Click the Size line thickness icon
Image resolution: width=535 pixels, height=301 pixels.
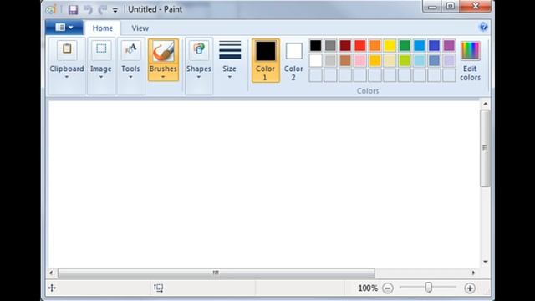click(x=230, y=50)
